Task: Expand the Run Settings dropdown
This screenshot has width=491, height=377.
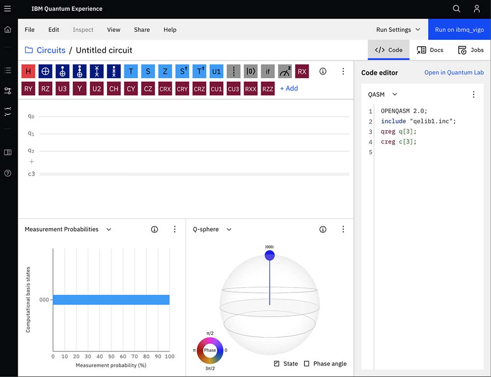Action: 398,29
